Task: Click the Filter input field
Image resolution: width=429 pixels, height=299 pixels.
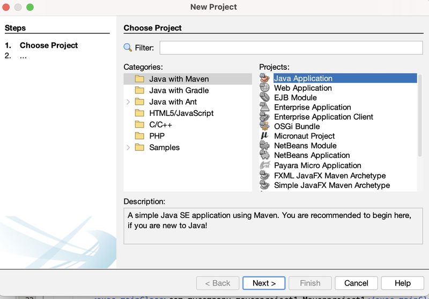Action: tap(291, 48)
